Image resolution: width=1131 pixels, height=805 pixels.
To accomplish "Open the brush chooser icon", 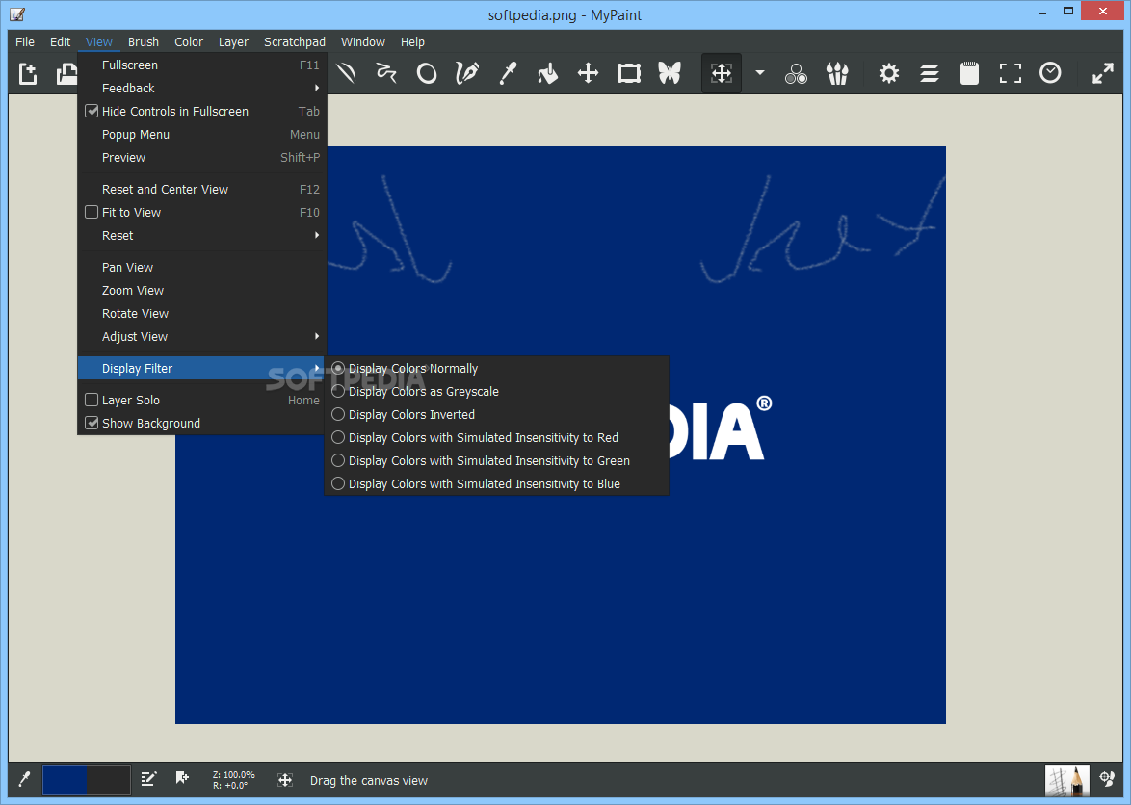I will tap(837, 73).
